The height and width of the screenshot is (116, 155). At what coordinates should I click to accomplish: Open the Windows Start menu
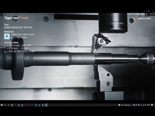(x=2, y=105)
